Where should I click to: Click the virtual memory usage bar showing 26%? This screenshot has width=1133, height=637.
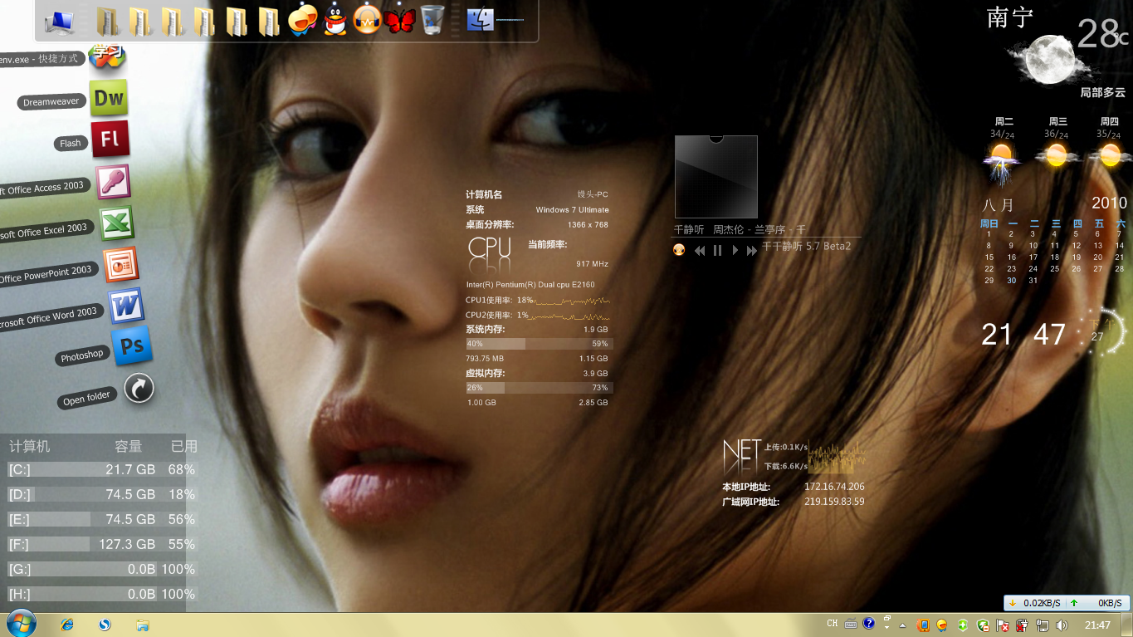[539, 387]
